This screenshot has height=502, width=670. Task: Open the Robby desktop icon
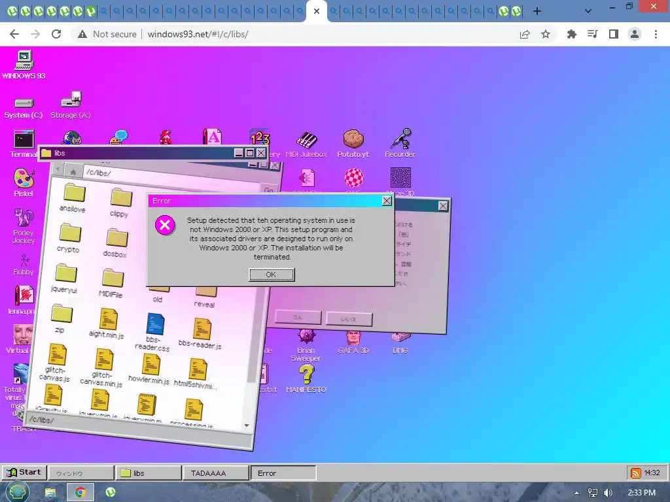(x=24, y=265)
